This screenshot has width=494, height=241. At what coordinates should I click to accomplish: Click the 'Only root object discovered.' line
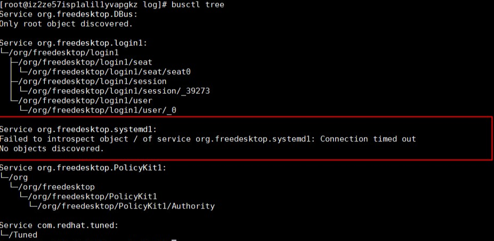66,24
